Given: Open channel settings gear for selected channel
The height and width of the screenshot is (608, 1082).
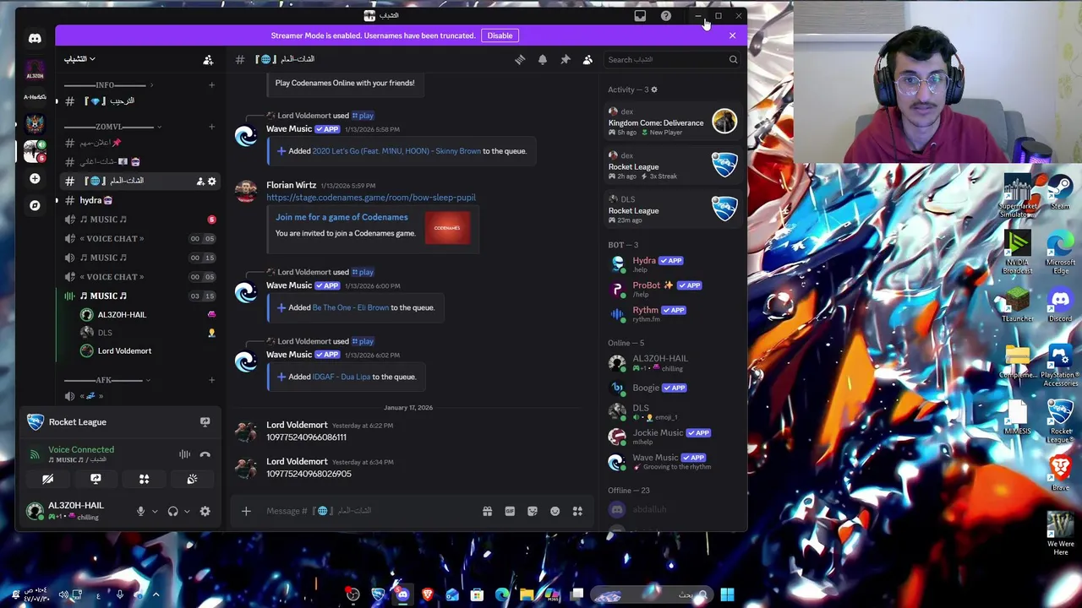Looking at the screenshot, I should (212, 181).
